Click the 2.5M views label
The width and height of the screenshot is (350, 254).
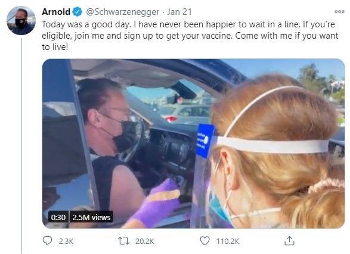coord(91,217)
